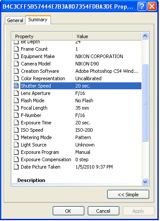
Task: Click the Cancel button
Action: pos(103,211)
